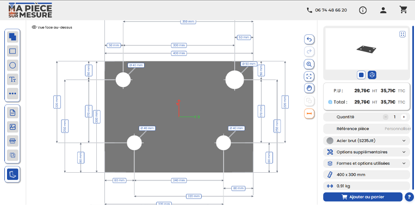Click the phone number 06 74 48 66 20
415x207 pixels.
(x=331, y=10)
